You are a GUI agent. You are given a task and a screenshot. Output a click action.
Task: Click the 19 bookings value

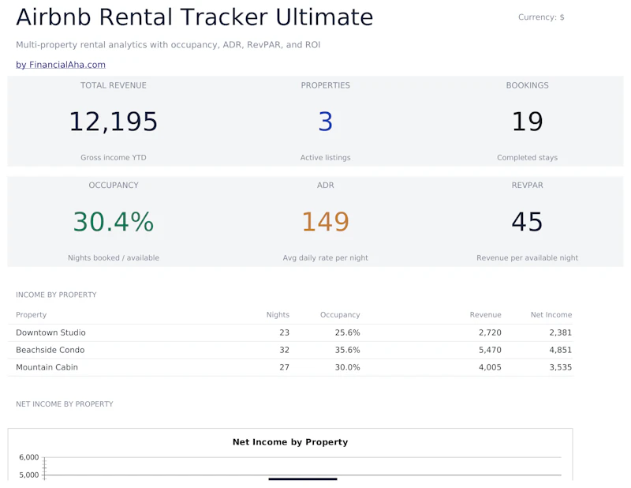click(x=527, y=122)
